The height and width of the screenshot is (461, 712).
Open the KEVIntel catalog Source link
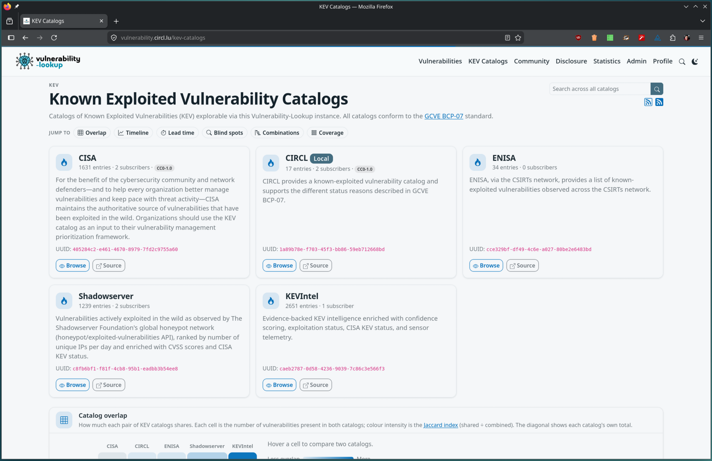[316, 385]
